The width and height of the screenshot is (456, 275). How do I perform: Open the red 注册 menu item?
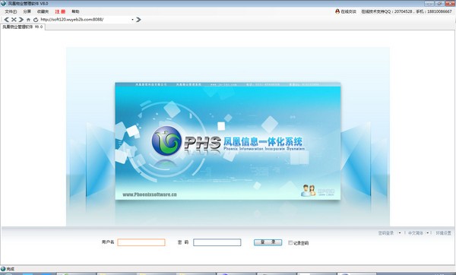click(x=60, y=11)
